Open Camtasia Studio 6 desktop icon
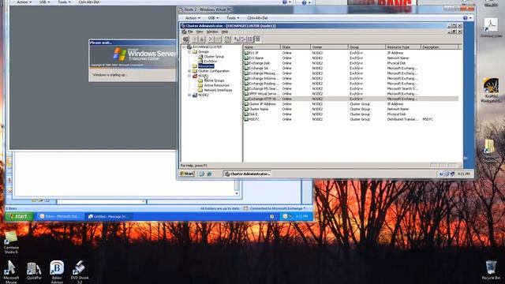This screenshot has width=505, height=284. [x=11, y=242]
